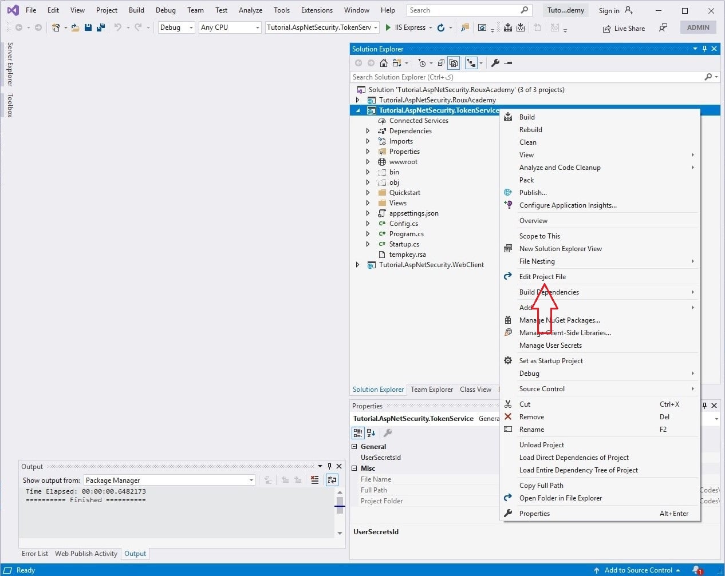Select Edit Project File from the context menu
The height and width of the screenshot is (576, 725).
(542, 277)
